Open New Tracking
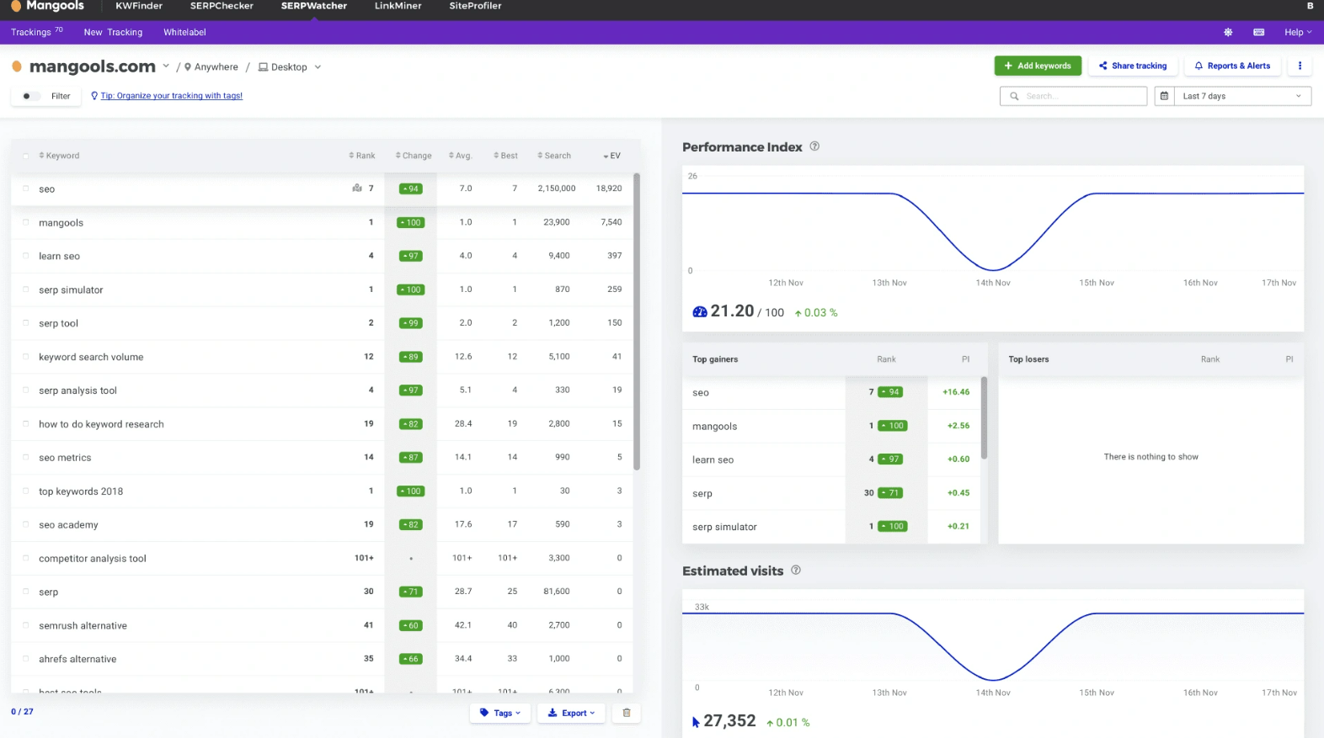1324x738 pixels. 113,32
